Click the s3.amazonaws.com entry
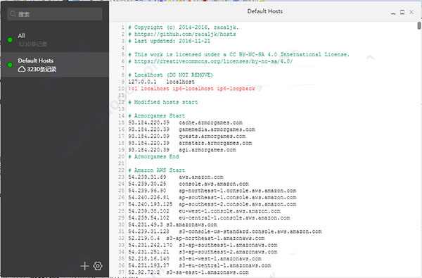The width and height of the screenshot is (422, 278). (172, 225)
